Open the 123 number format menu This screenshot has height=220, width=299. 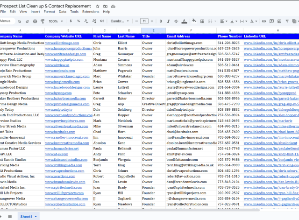click(102, 21)
